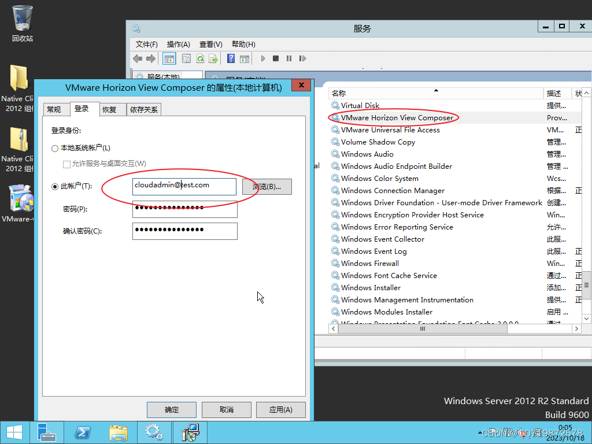This screenshot has height=444, width=592.
Task: Select the Local System account radio button
Action: [55, 149]
